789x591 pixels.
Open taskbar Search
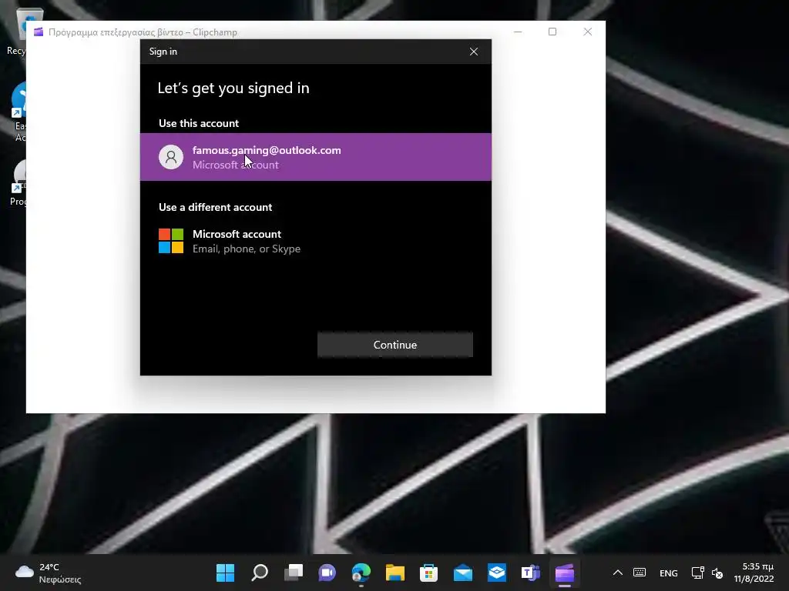[x=260, y=573]
